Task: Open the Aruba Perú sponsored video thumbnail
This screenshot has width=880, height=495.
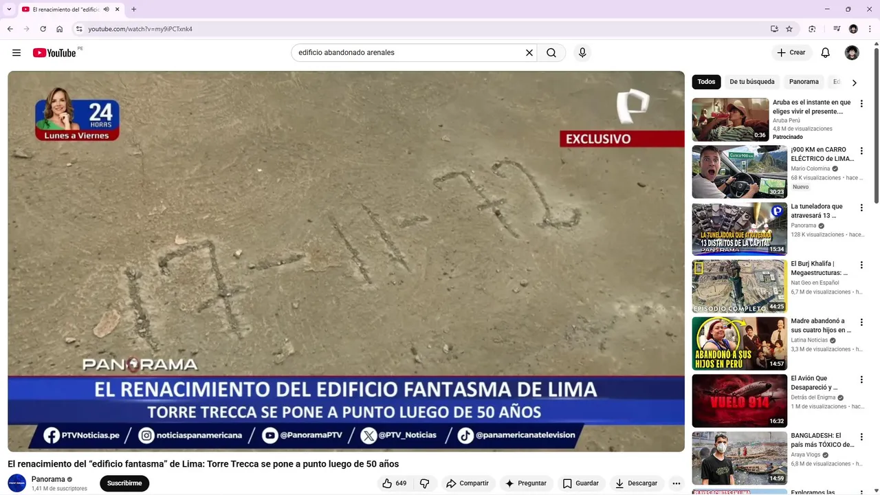Action: point(730,120)
